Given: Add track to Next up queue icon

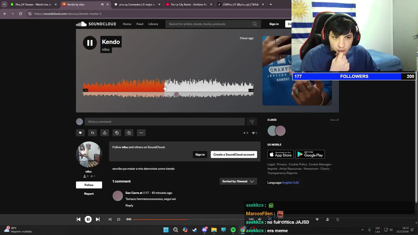Looking at the screenshot, I should [129, 133].
